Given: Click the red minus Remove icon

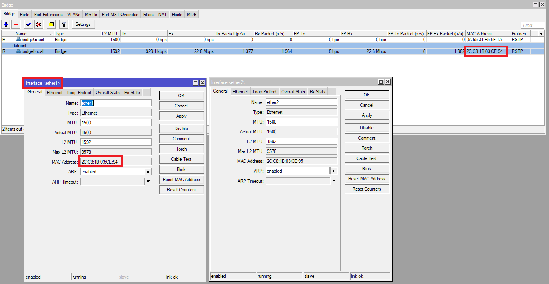Looking at the screenshot, I should 16,24.
